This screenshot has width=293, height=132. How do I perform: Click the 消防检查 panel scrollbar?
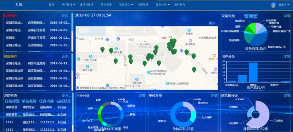coord(72,112)
